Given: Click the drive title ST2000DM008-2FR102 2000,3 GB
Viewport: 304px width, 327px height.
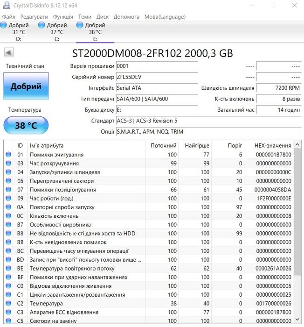Looking at the screenshot, I should pos(152,53).
